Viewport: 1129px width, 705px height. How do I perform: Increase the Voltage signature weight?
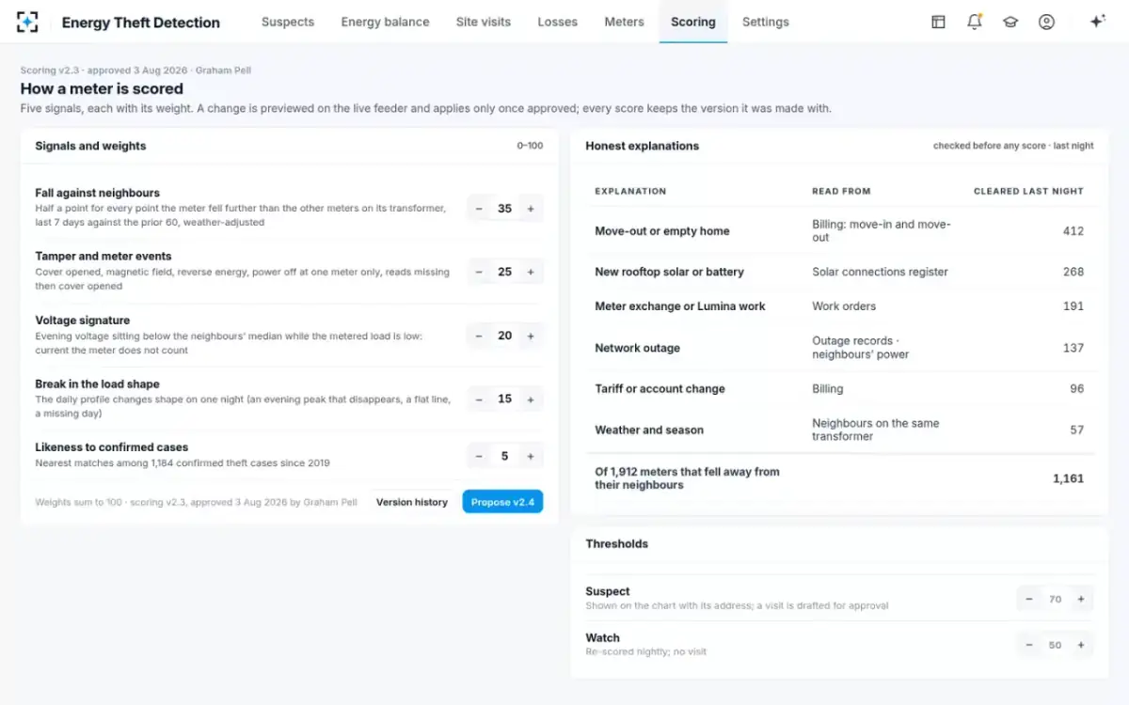[531, 336]
